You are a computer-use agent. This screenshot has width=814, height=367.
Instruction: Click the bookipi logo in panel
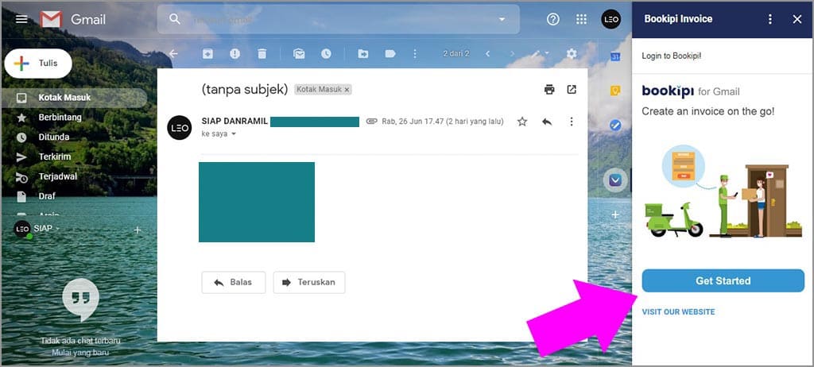click(x=668, y=91)
